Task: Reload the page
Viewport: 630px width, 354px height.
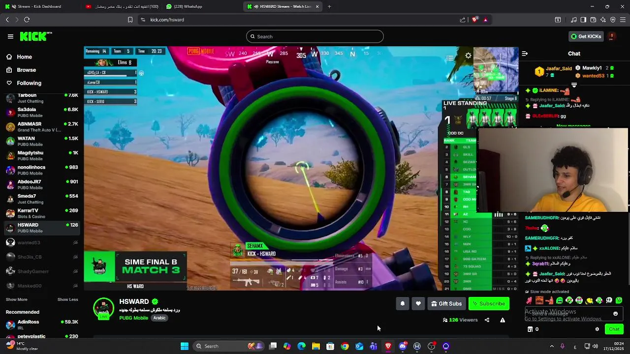Action: (27, 20)
